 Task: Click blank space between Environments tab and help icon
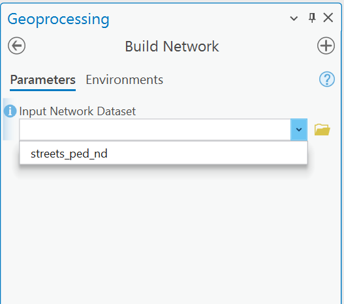click(240, 79)
